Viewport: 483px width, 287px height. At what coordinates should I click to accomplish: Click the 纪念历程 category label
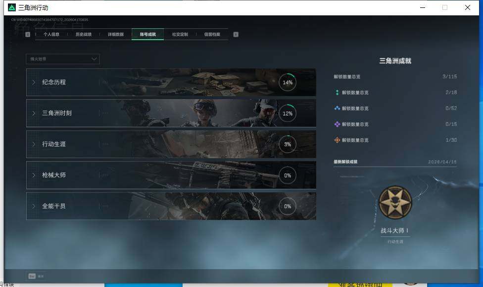54,82
